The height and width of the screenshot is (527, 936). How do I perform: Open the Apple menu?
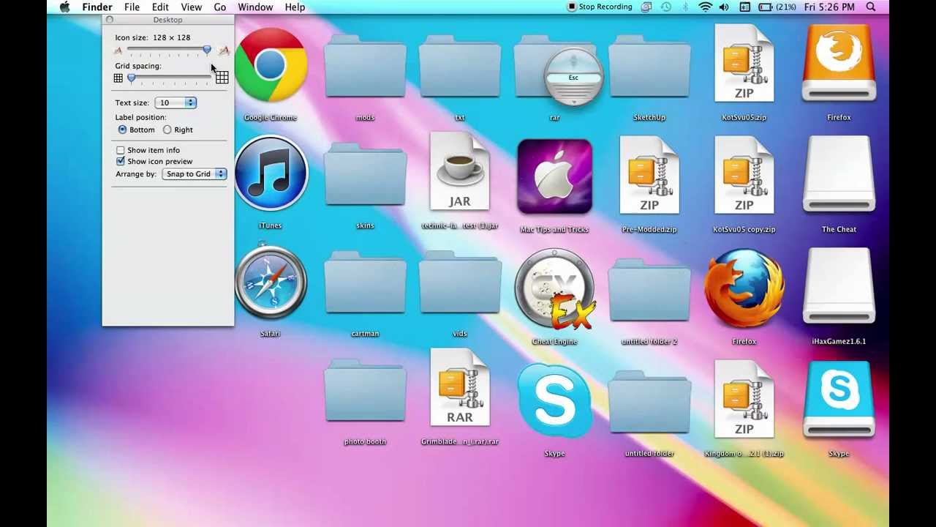click(x=65, y=7)
